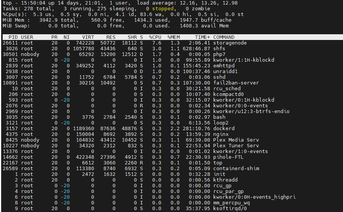Click the 1947.7 buff/cache value

pyautogui.click(x=189, y=20)
